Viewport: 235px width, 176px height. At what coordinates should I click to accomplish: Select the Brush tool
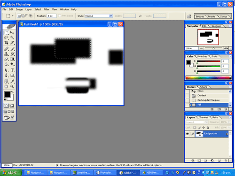pyautogui.click(x=12, y=49)
